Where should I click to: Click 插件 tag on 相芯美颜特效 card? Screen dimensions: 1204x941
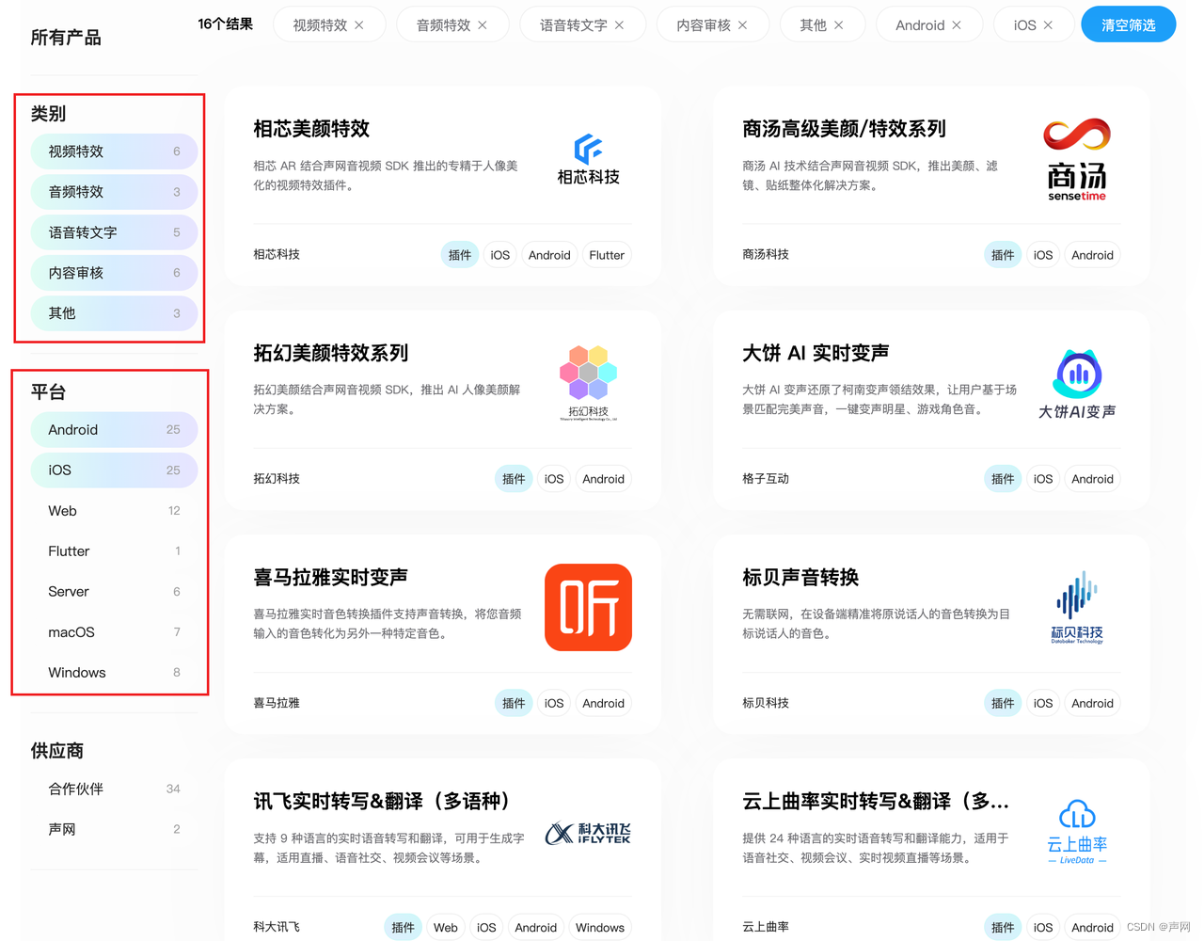460,255
